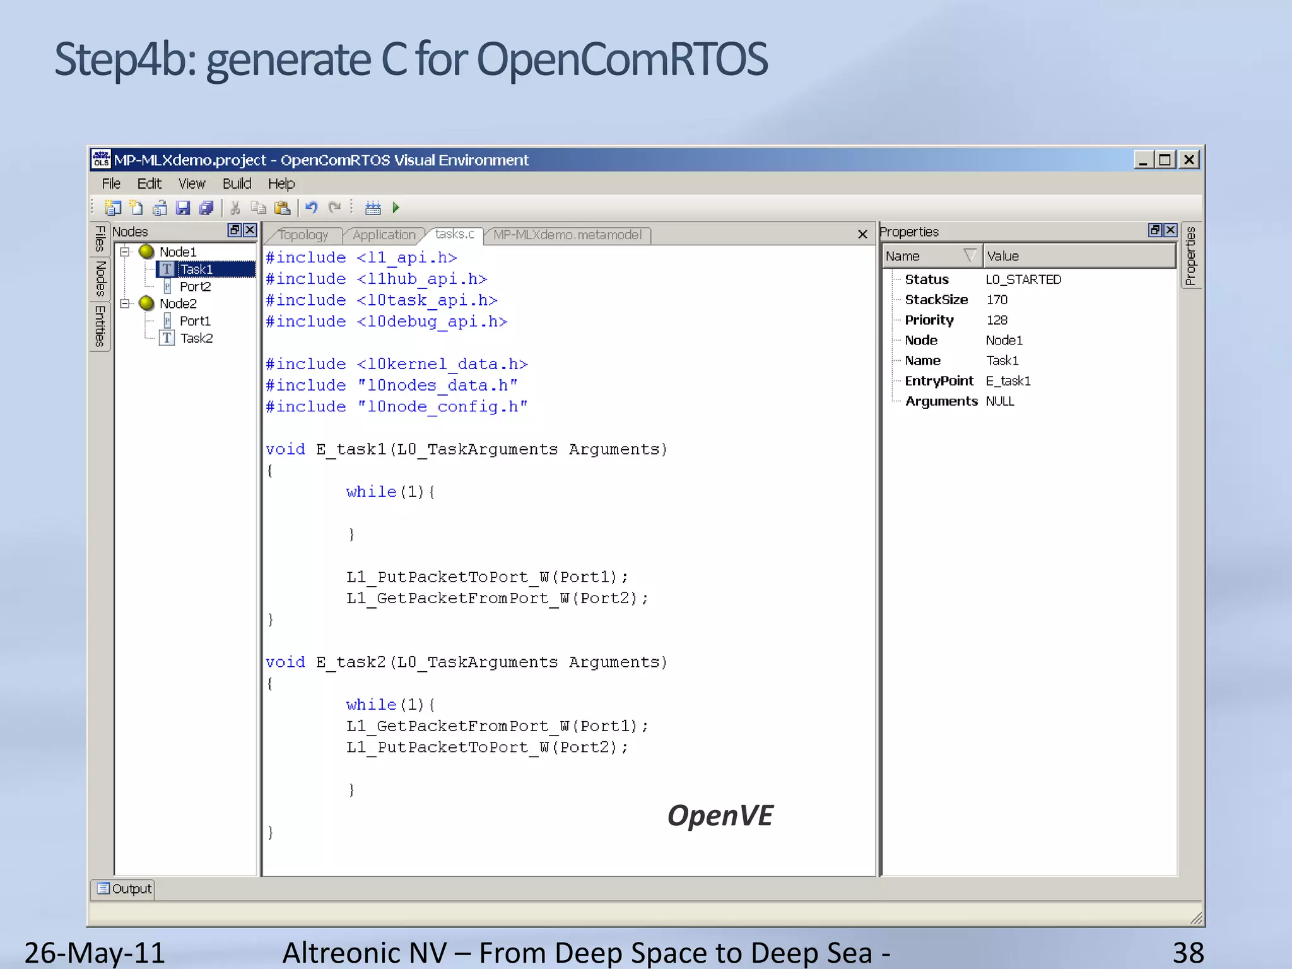This screenshot has height=969, width=1292.
Task: Click the E_task1 function declaration line
Action: [466, 449]
